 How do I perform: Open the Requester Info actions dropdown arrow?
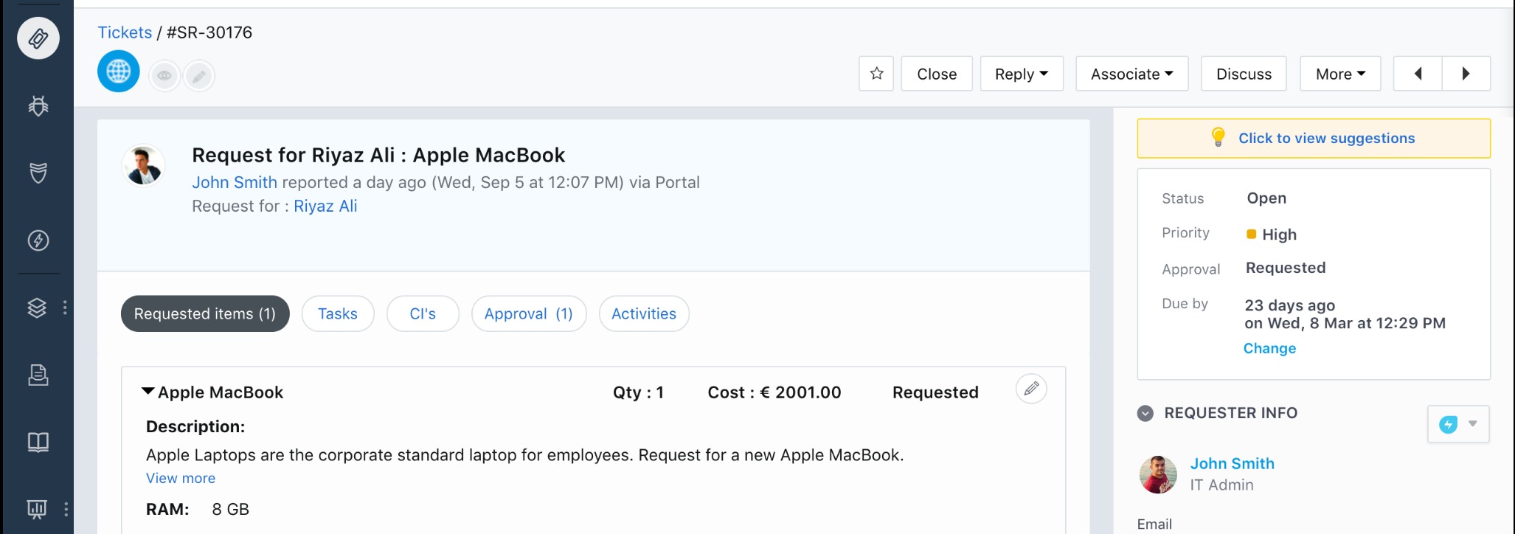pyautogui.click(x=1472, y=424)
